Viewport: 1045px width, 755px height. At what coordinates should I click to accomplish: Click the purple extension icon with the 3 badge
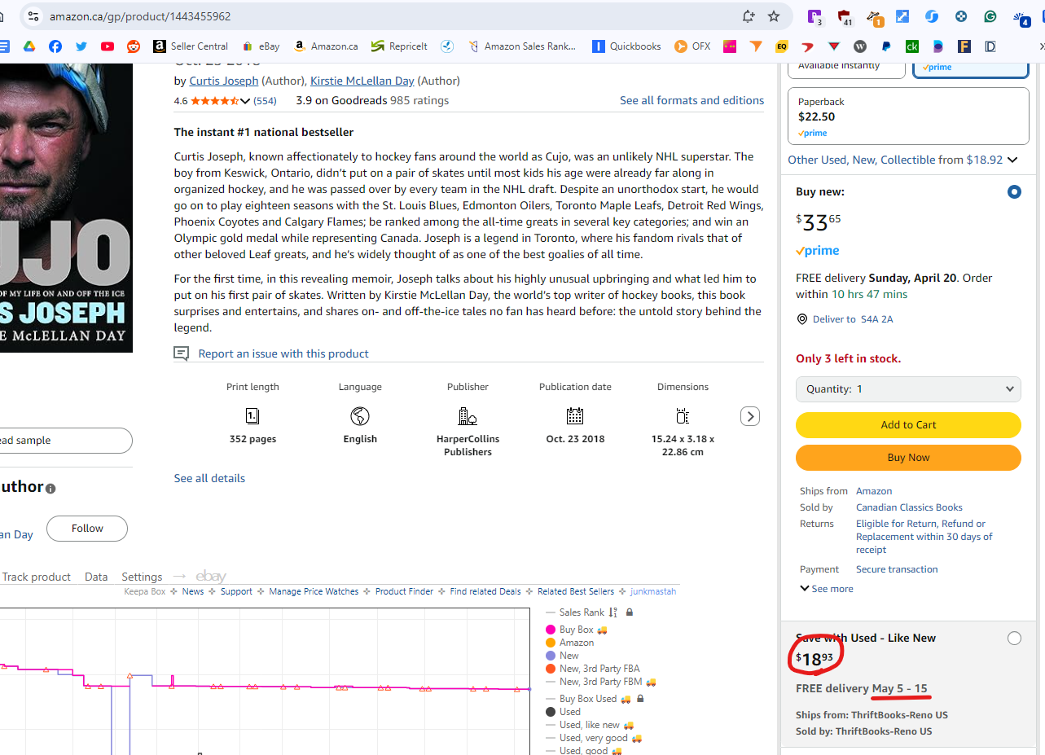click(x=815, y=17)
